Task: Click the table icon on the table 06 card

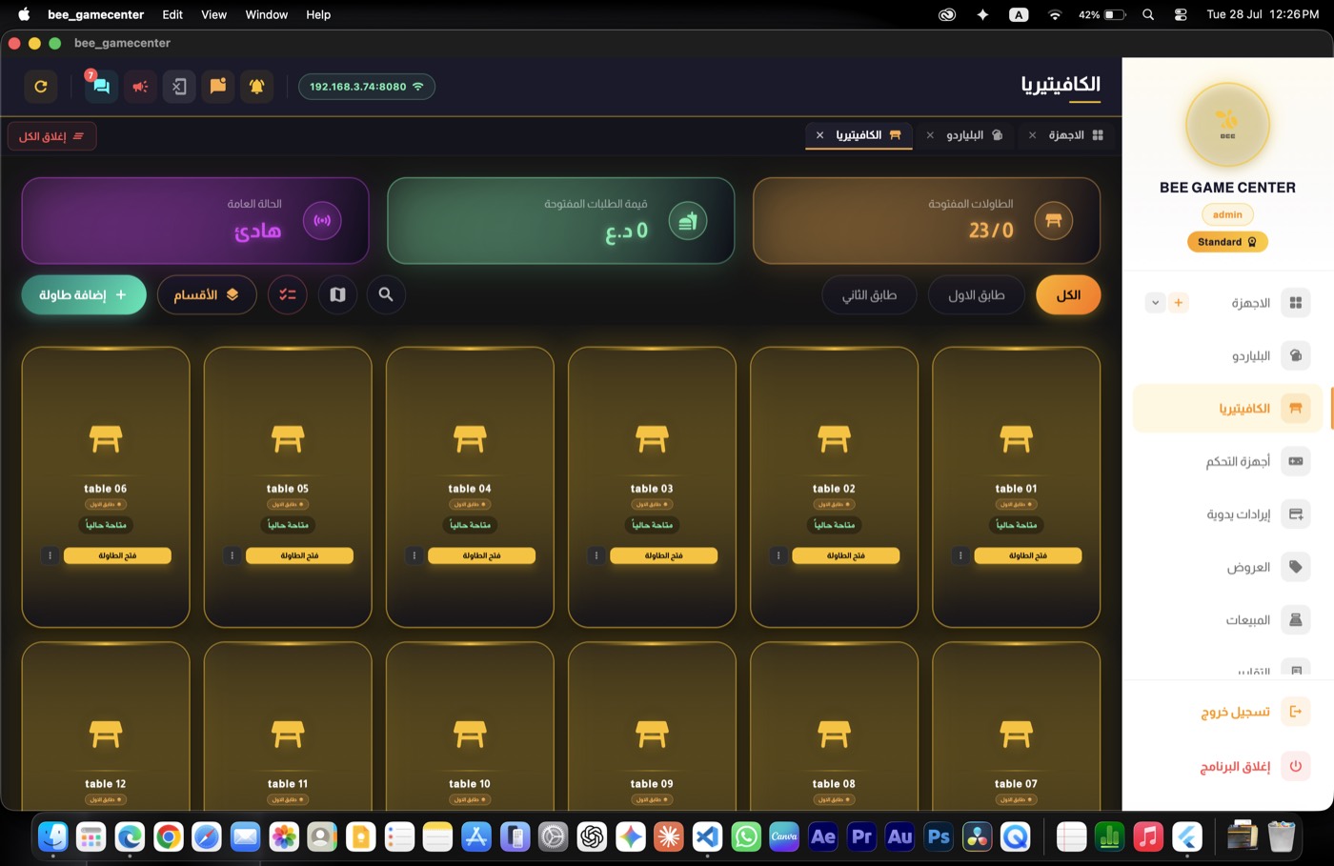Action: [106, 439]
